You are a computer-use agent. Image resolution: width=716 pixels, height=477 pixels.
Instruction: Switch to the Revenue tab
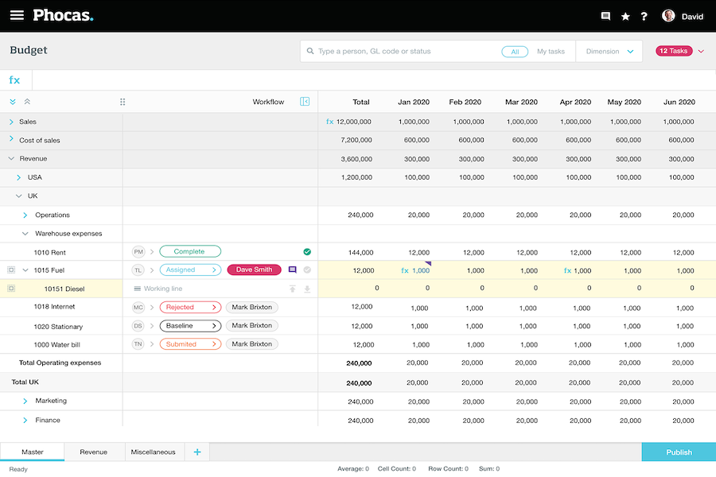93,452
